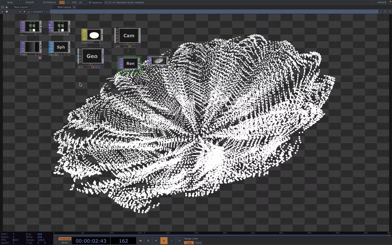The height and width of the screenshot is (245, 392).
Task: Enable Once range limit mode
Action: (198, 243)
